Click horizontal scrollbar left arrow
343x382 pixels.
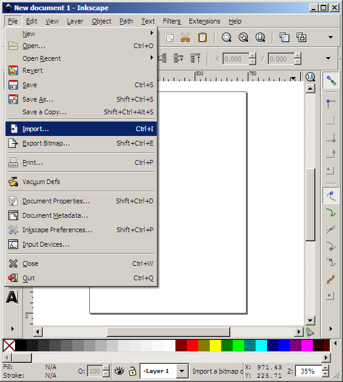pos(37,332)
